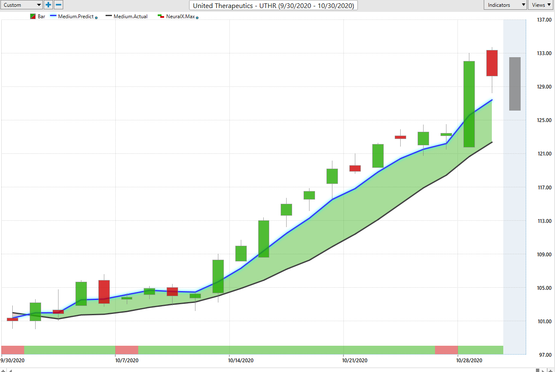Image resolution: width=555 pixels, height=372 pixels.
Task: Click the plus zoom-in button
Action: click(49, 5)
